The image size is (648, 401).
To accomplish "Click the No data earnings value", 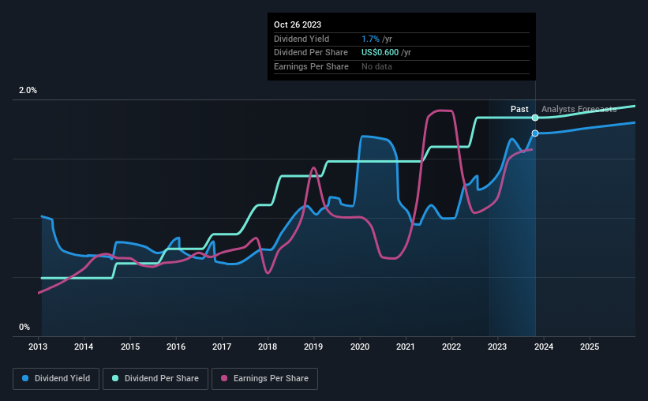I will [377, 66].
